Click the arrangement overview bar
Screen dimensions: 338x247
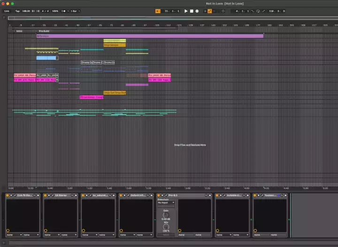click(x=173, y=18)
